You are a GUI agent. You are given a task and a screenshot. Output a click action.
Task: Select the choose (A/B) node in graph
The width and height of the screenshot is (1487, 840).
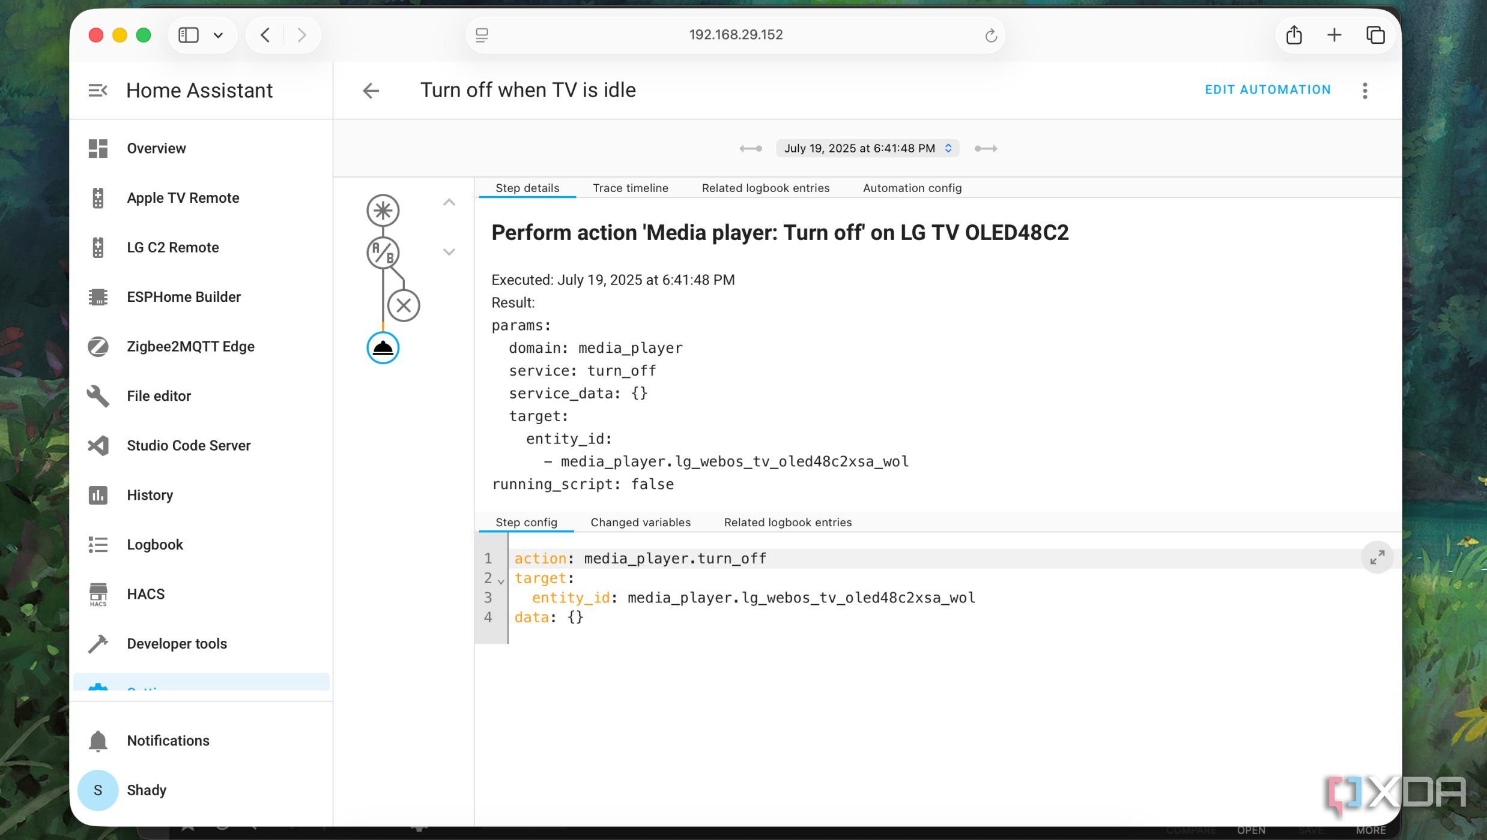[x=383, y=253]
